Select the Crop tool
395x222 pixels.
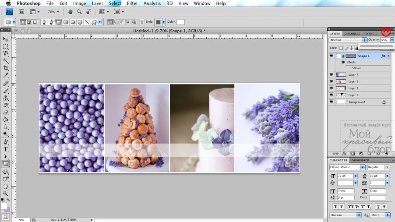pos(5,68)
